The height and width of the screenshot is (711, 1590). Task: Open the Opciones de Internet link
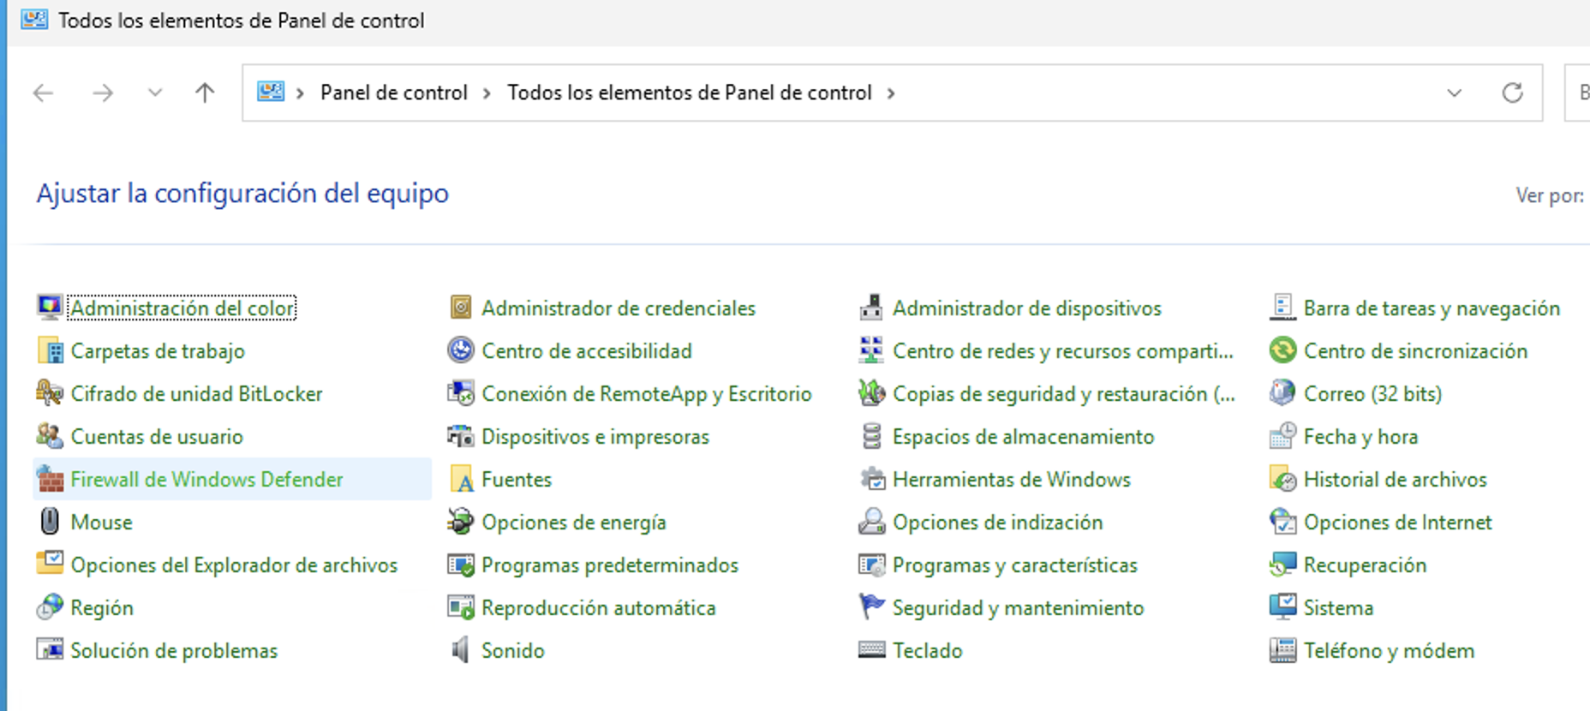[x=1398, y=523]
